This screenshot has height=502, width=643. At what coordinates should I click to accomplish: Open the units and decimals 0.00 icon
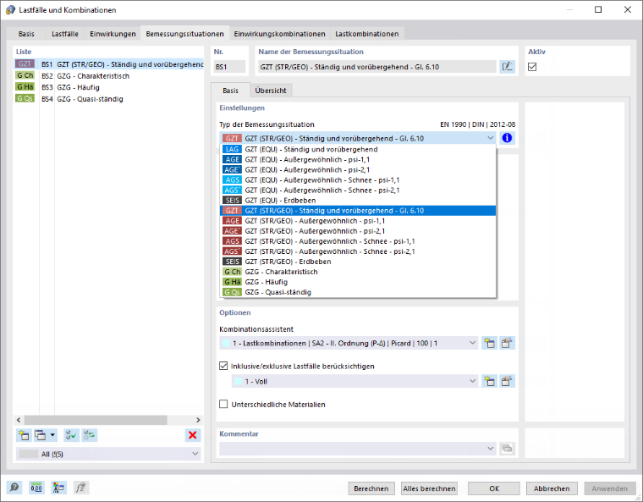coord(36,488)
